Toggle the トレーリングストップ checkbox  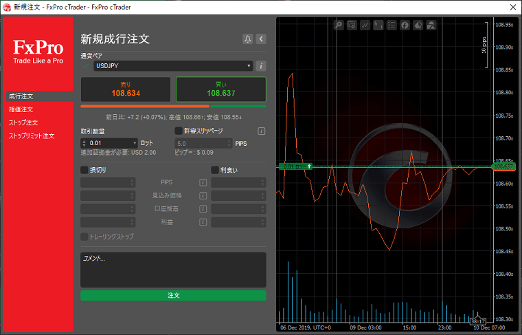(84, 237)
